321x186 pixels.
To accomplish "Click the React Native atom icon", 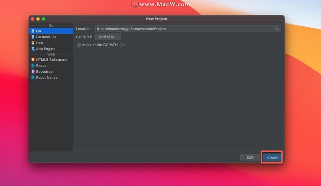I will (33, 77).
